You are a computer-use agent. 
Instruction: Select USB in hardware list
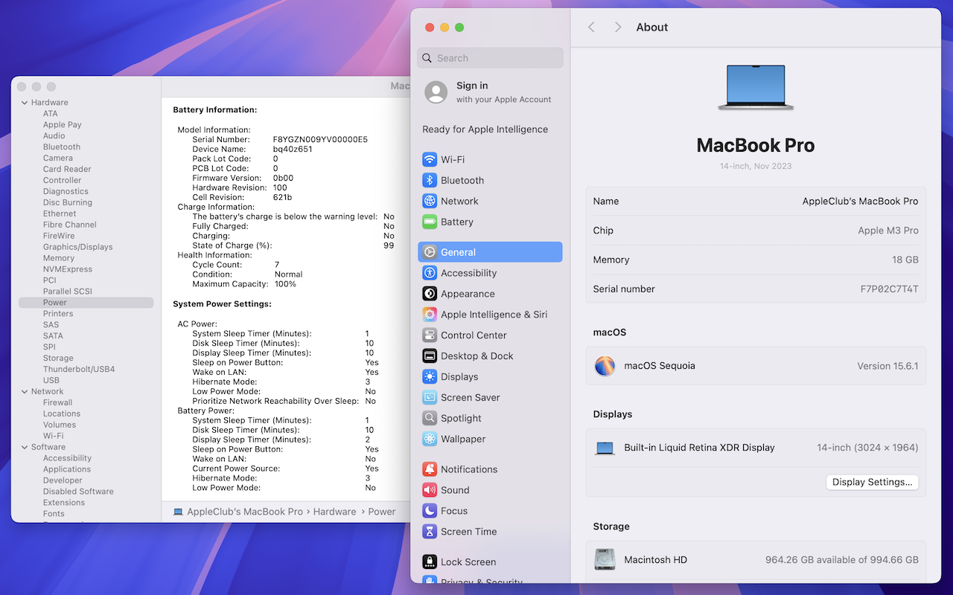coord(51,380)
